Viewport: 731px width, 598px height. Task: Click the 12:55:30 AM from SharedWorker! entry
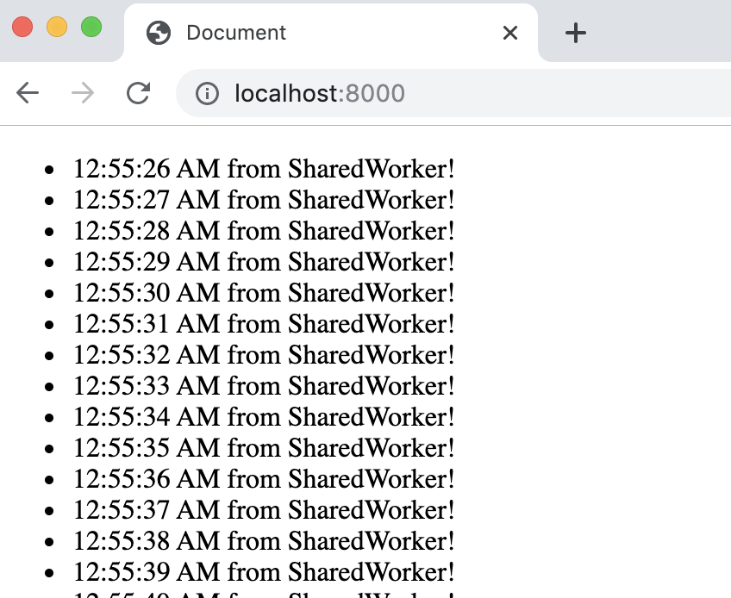click(264, 293)
